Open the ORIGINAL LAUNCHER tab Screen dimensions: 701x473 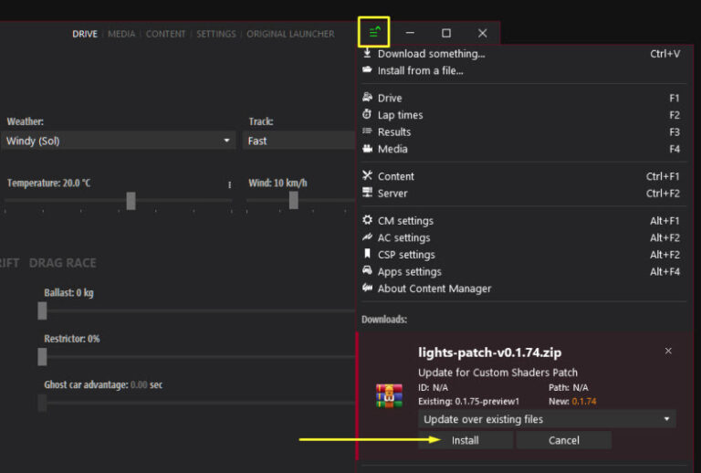290,34
